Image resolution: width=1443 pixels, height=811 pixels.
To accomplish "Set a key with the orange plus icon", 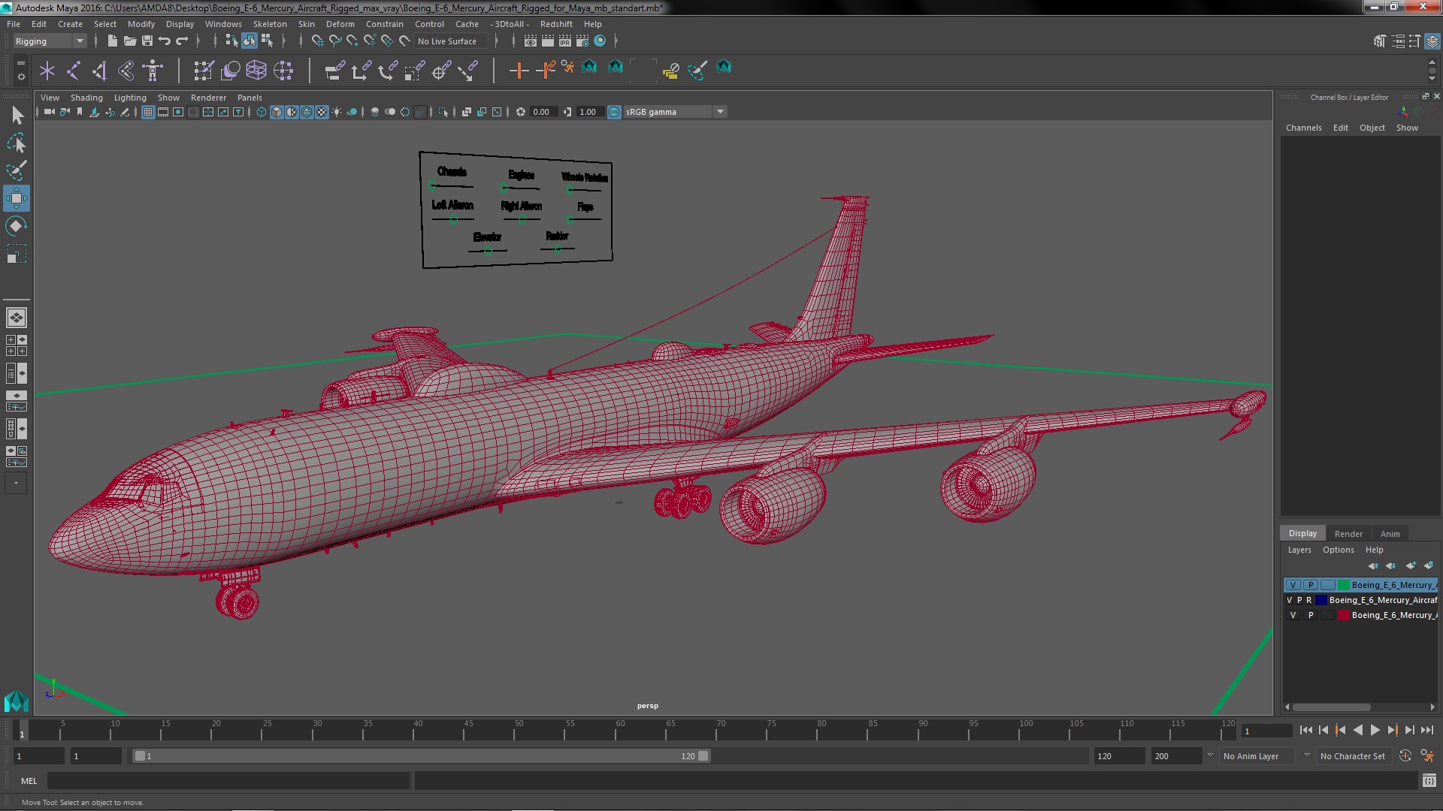I will 519,71.
